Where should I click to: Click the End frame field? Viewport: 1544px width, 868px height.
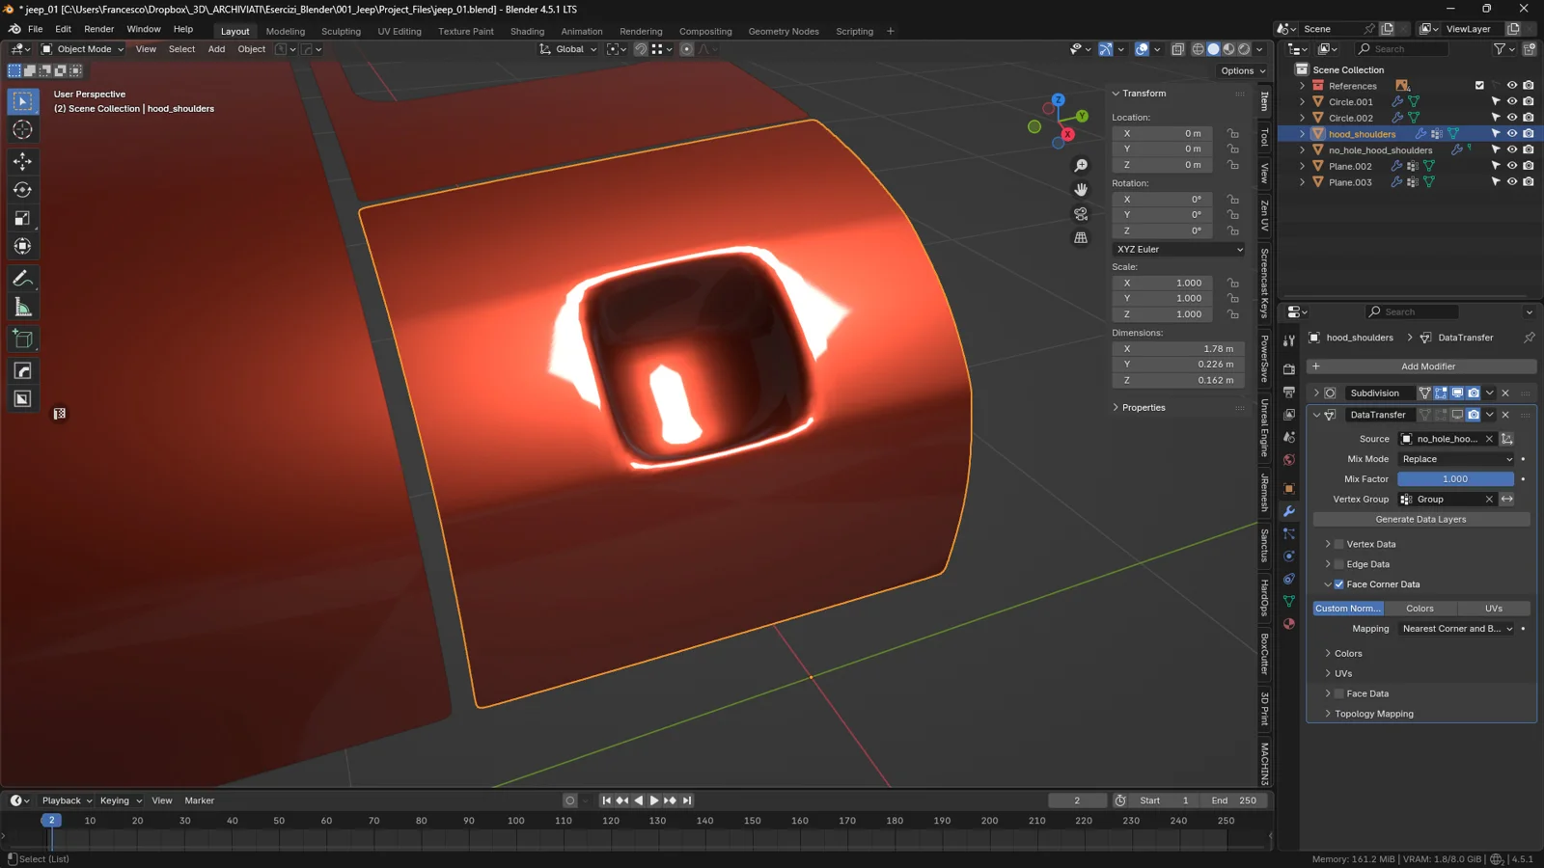[x=1234, y=800]
